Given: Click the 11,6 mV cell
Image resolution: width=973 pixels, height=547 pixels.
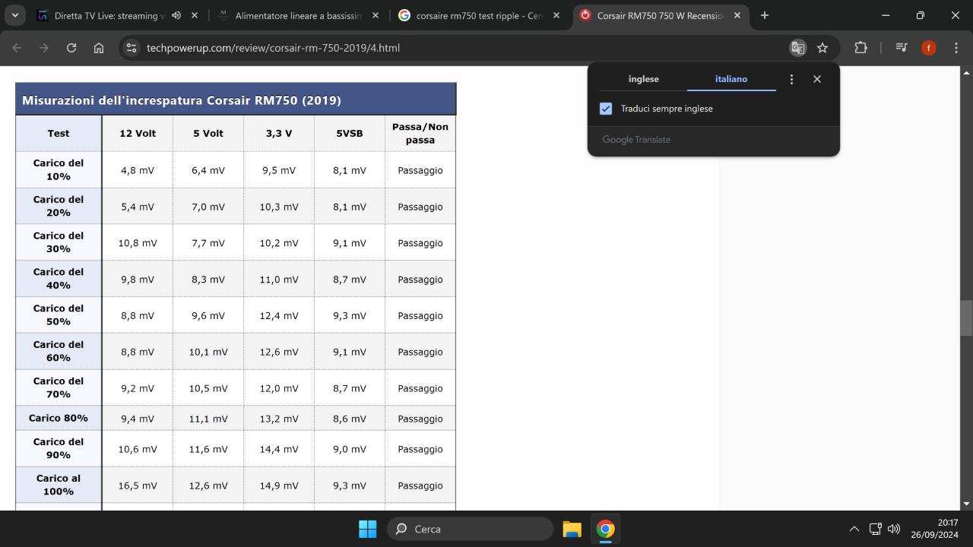Looking at the screenshot, I should point(208,449).
